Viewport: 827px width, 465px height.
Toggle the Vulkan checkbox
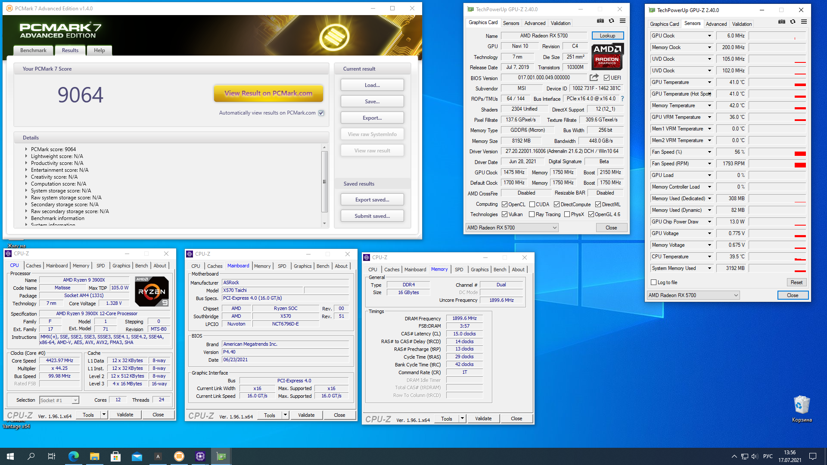(504, 214)
